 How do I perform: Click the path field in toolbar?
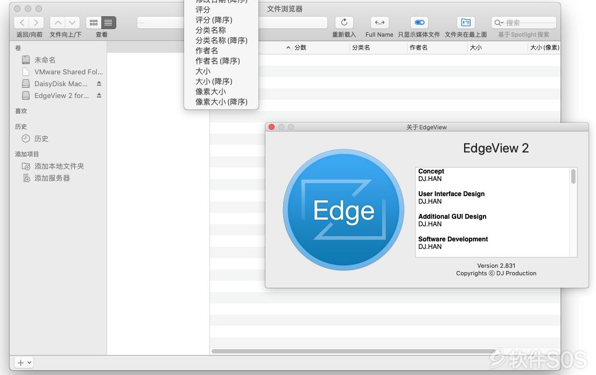point(232,23)
